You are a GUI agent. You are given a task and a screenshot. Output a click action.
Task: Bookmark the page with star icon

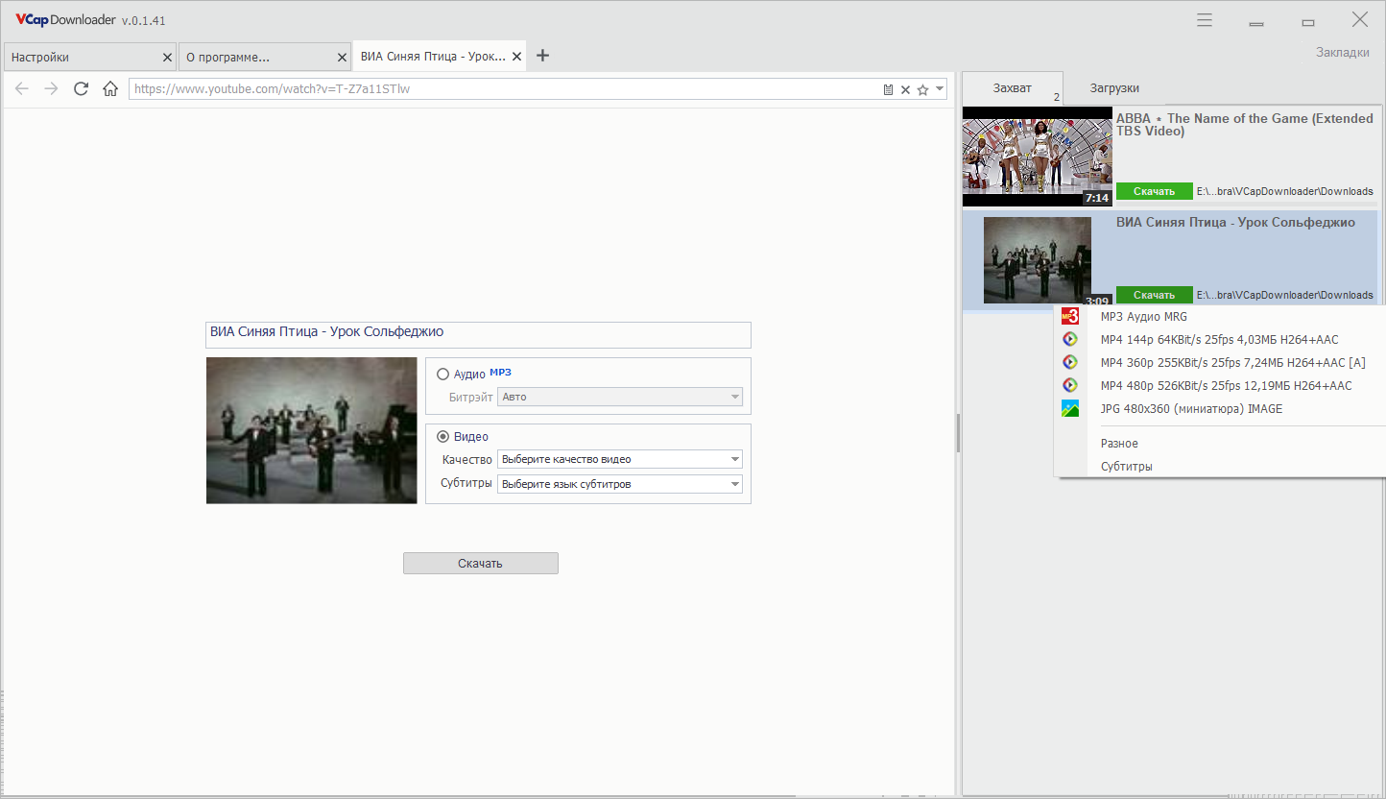[x=922, y=89]
